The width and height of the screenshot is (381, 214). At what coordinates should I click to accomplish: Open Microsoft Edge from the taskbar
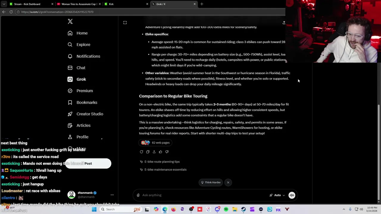click(165, 209)
